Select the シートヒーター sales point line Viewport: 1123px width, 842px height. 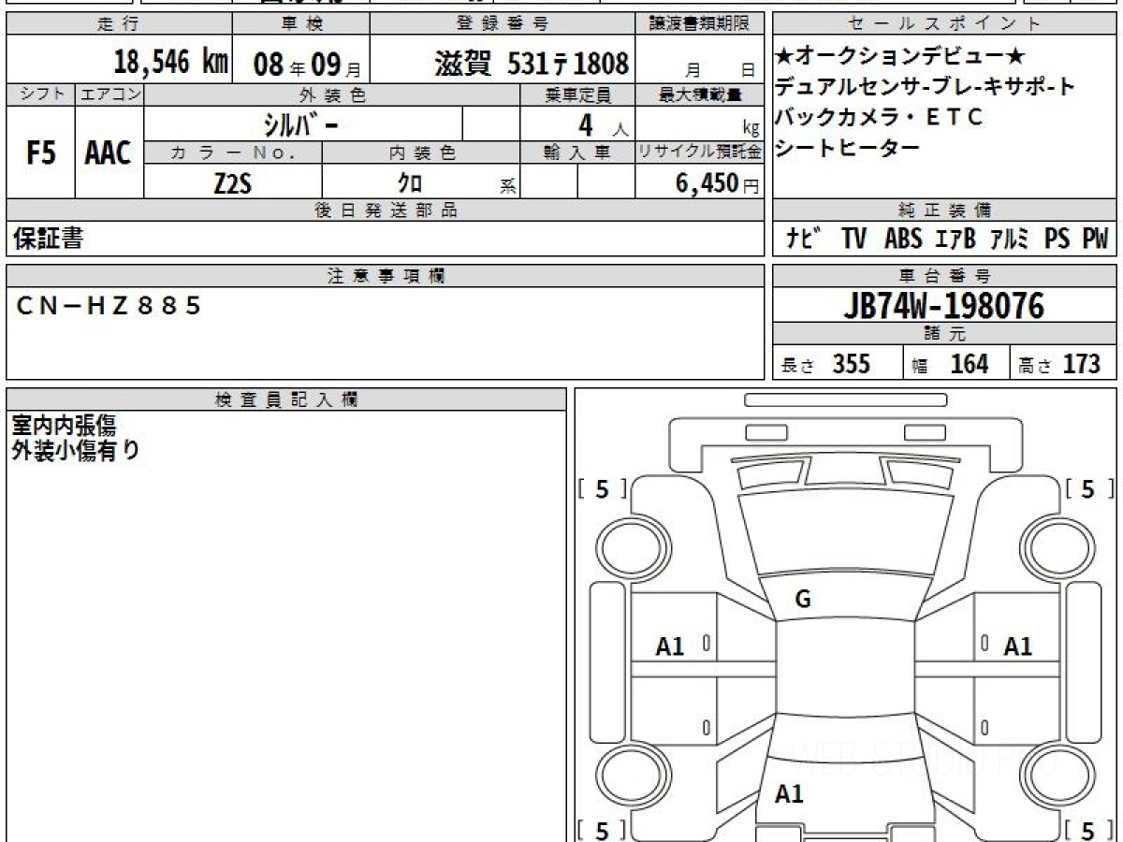(x=847, y=147)
